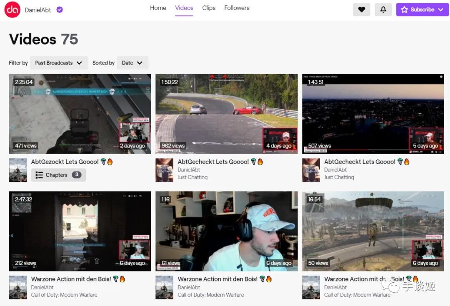Click DanielAbt under the 50 views video

click(x=335, y=287)
